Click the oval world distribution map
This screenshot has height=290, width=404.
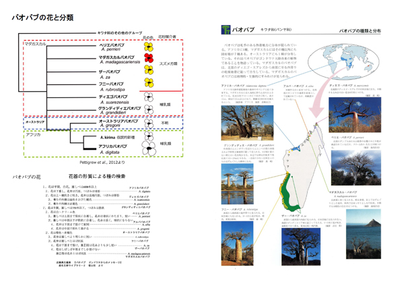tap(343, 61)
